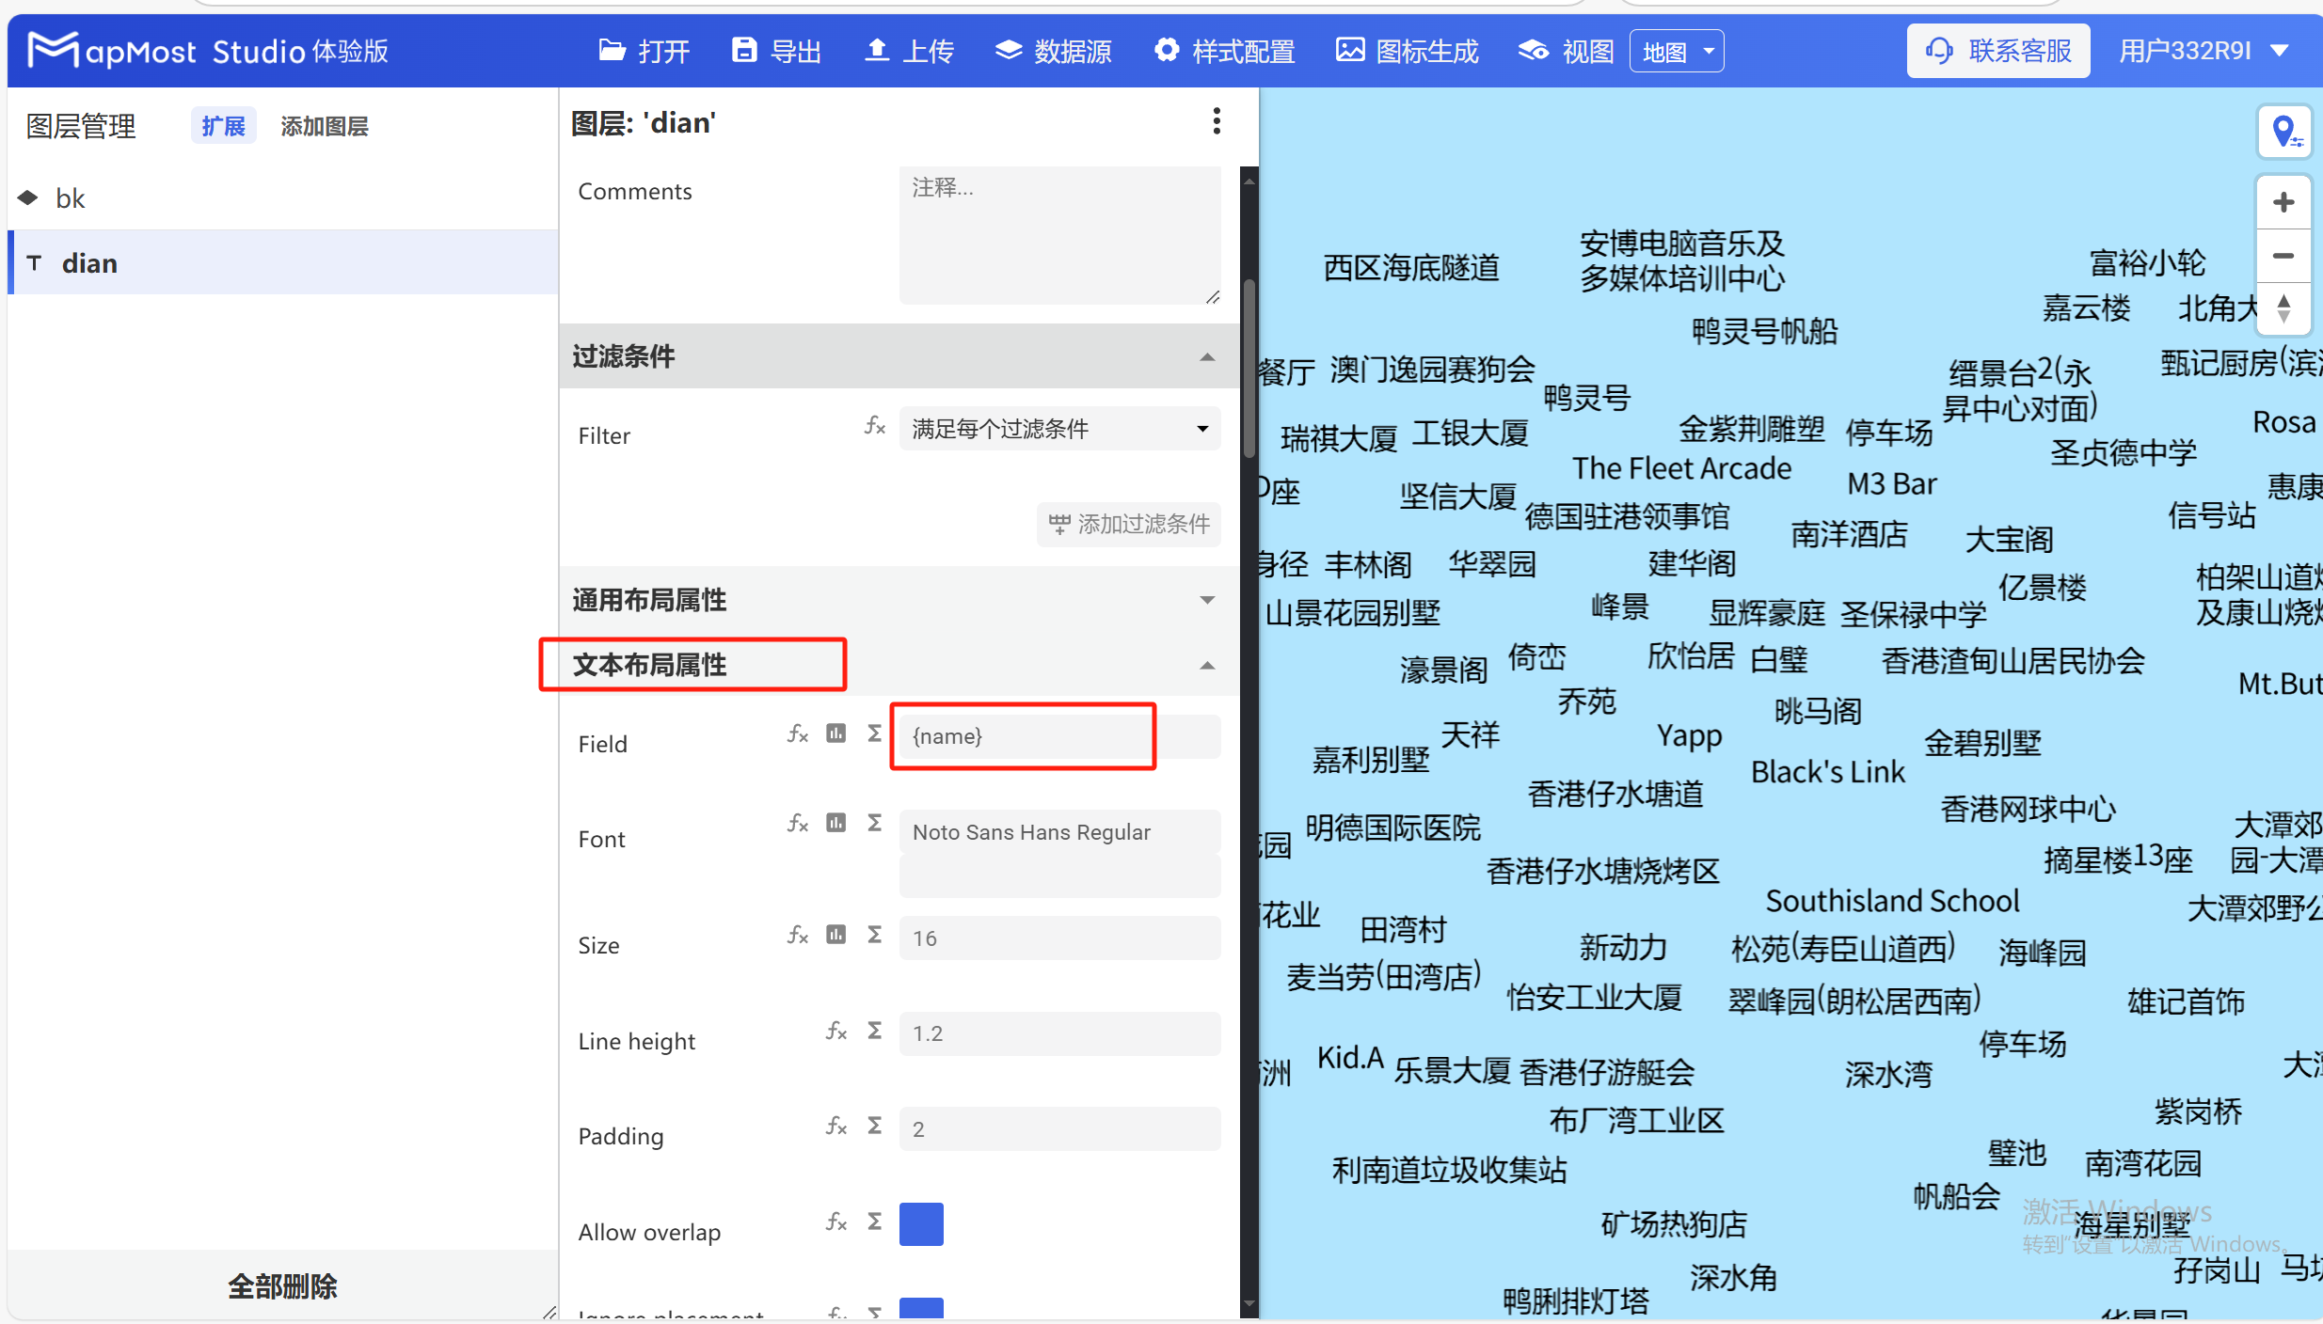
Task: Click the 全部删除 button
Action: tap(281, 1285)
